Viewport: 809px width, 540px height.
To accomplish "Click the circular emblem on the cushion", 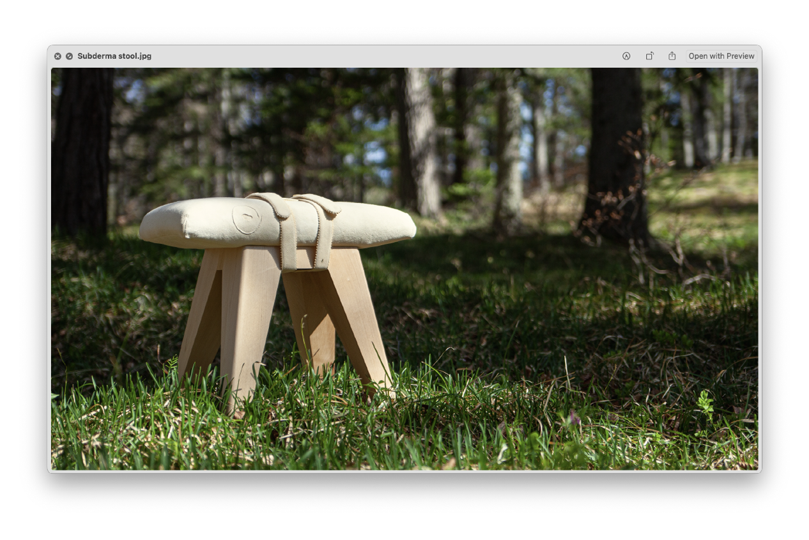I will 246,219.
